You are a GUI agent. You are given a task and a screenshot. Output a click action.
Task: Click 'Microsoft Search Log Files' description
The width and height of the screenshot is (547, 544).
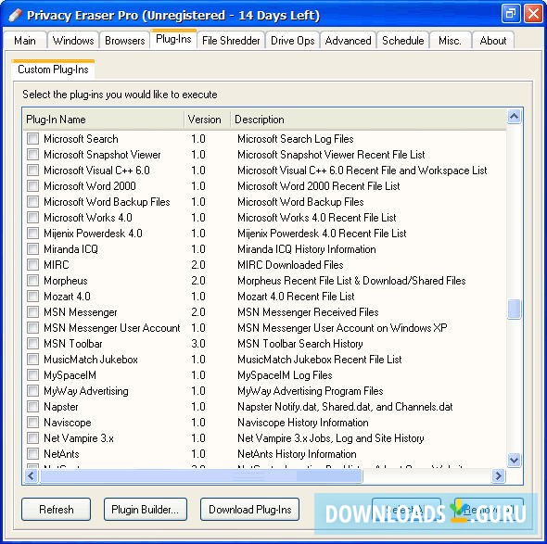[x=296, y=139]
